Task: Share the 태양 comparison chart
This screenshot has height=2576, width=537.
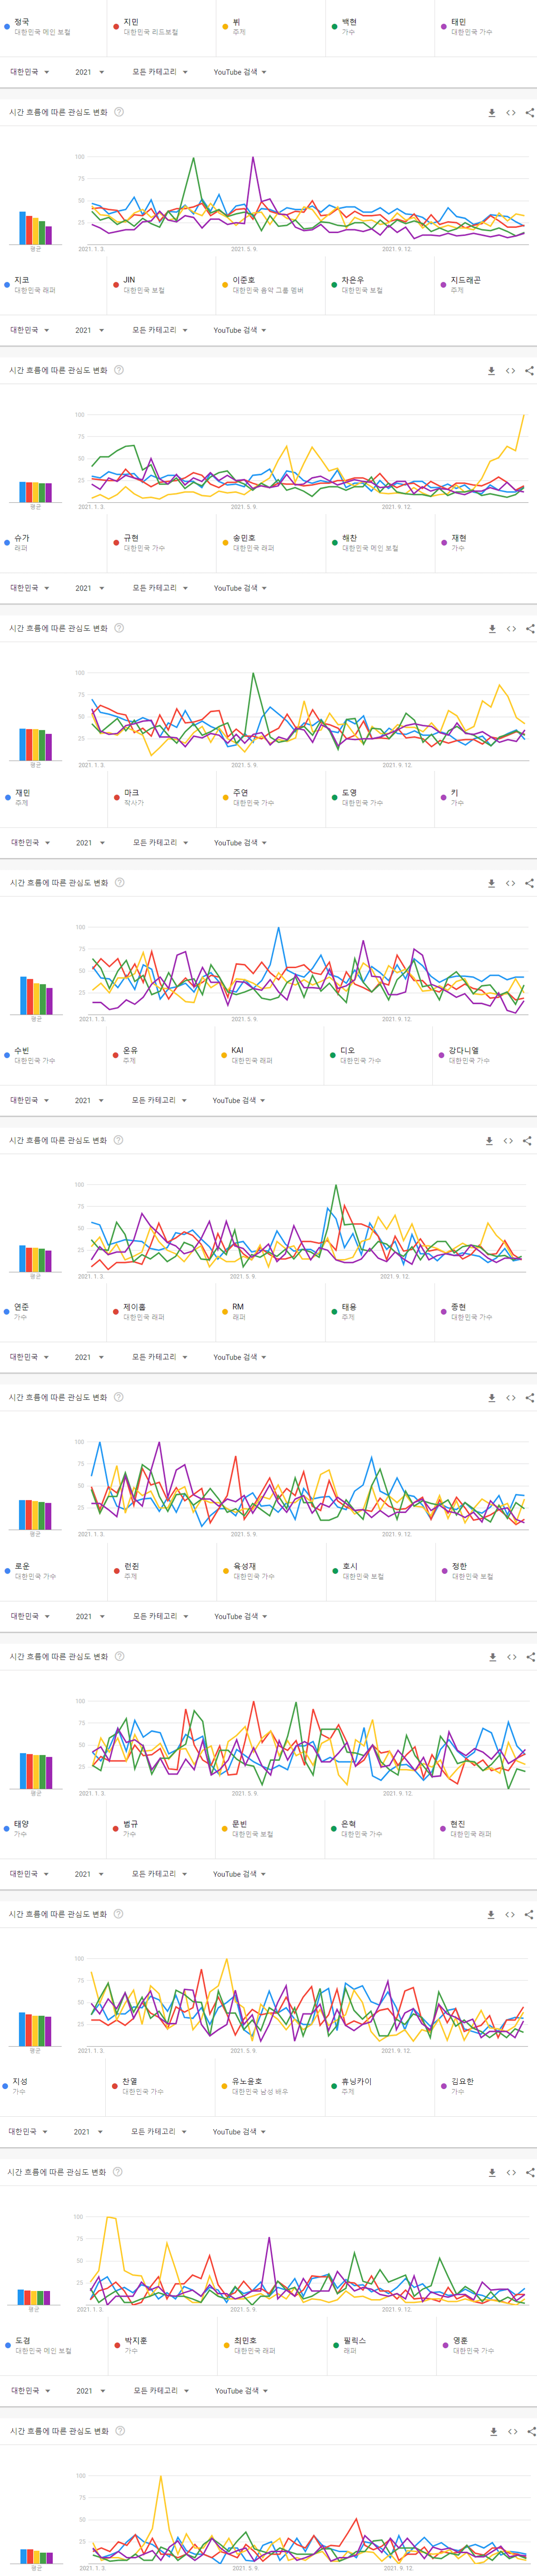Action: click(529, 1915)
